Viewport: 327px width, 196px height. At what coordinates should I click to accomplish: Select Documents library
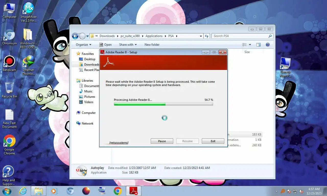pyautogui.click(x=92, y=86)
